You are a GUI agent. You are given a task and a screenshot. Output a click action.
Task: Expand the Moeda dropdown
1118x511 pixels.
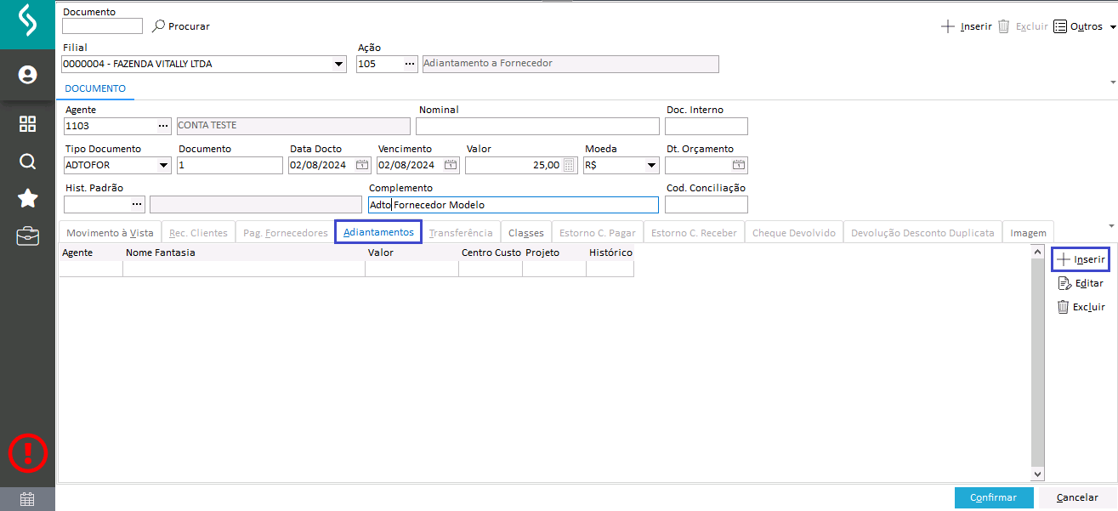[x=652, y=165]
